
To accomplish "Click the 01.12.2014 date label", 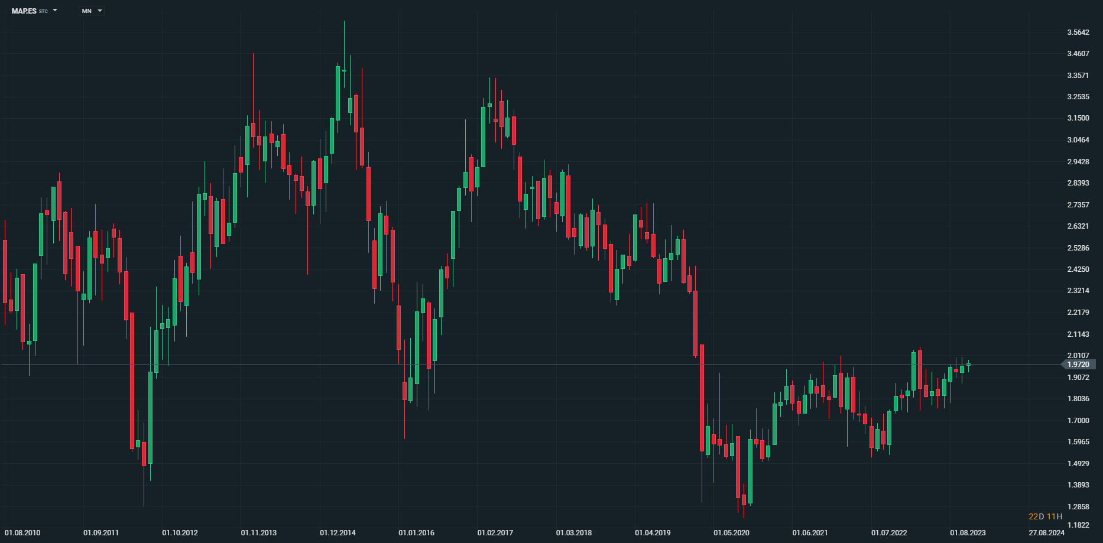I will coord(338,532).
